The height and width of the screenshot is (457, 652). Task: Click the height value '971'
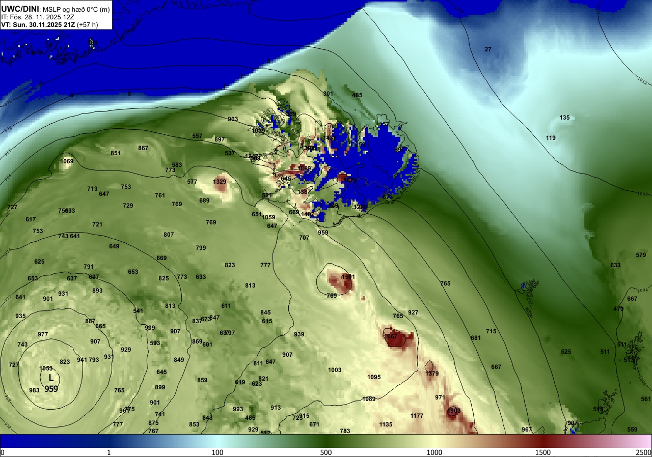tap(440, 397)
